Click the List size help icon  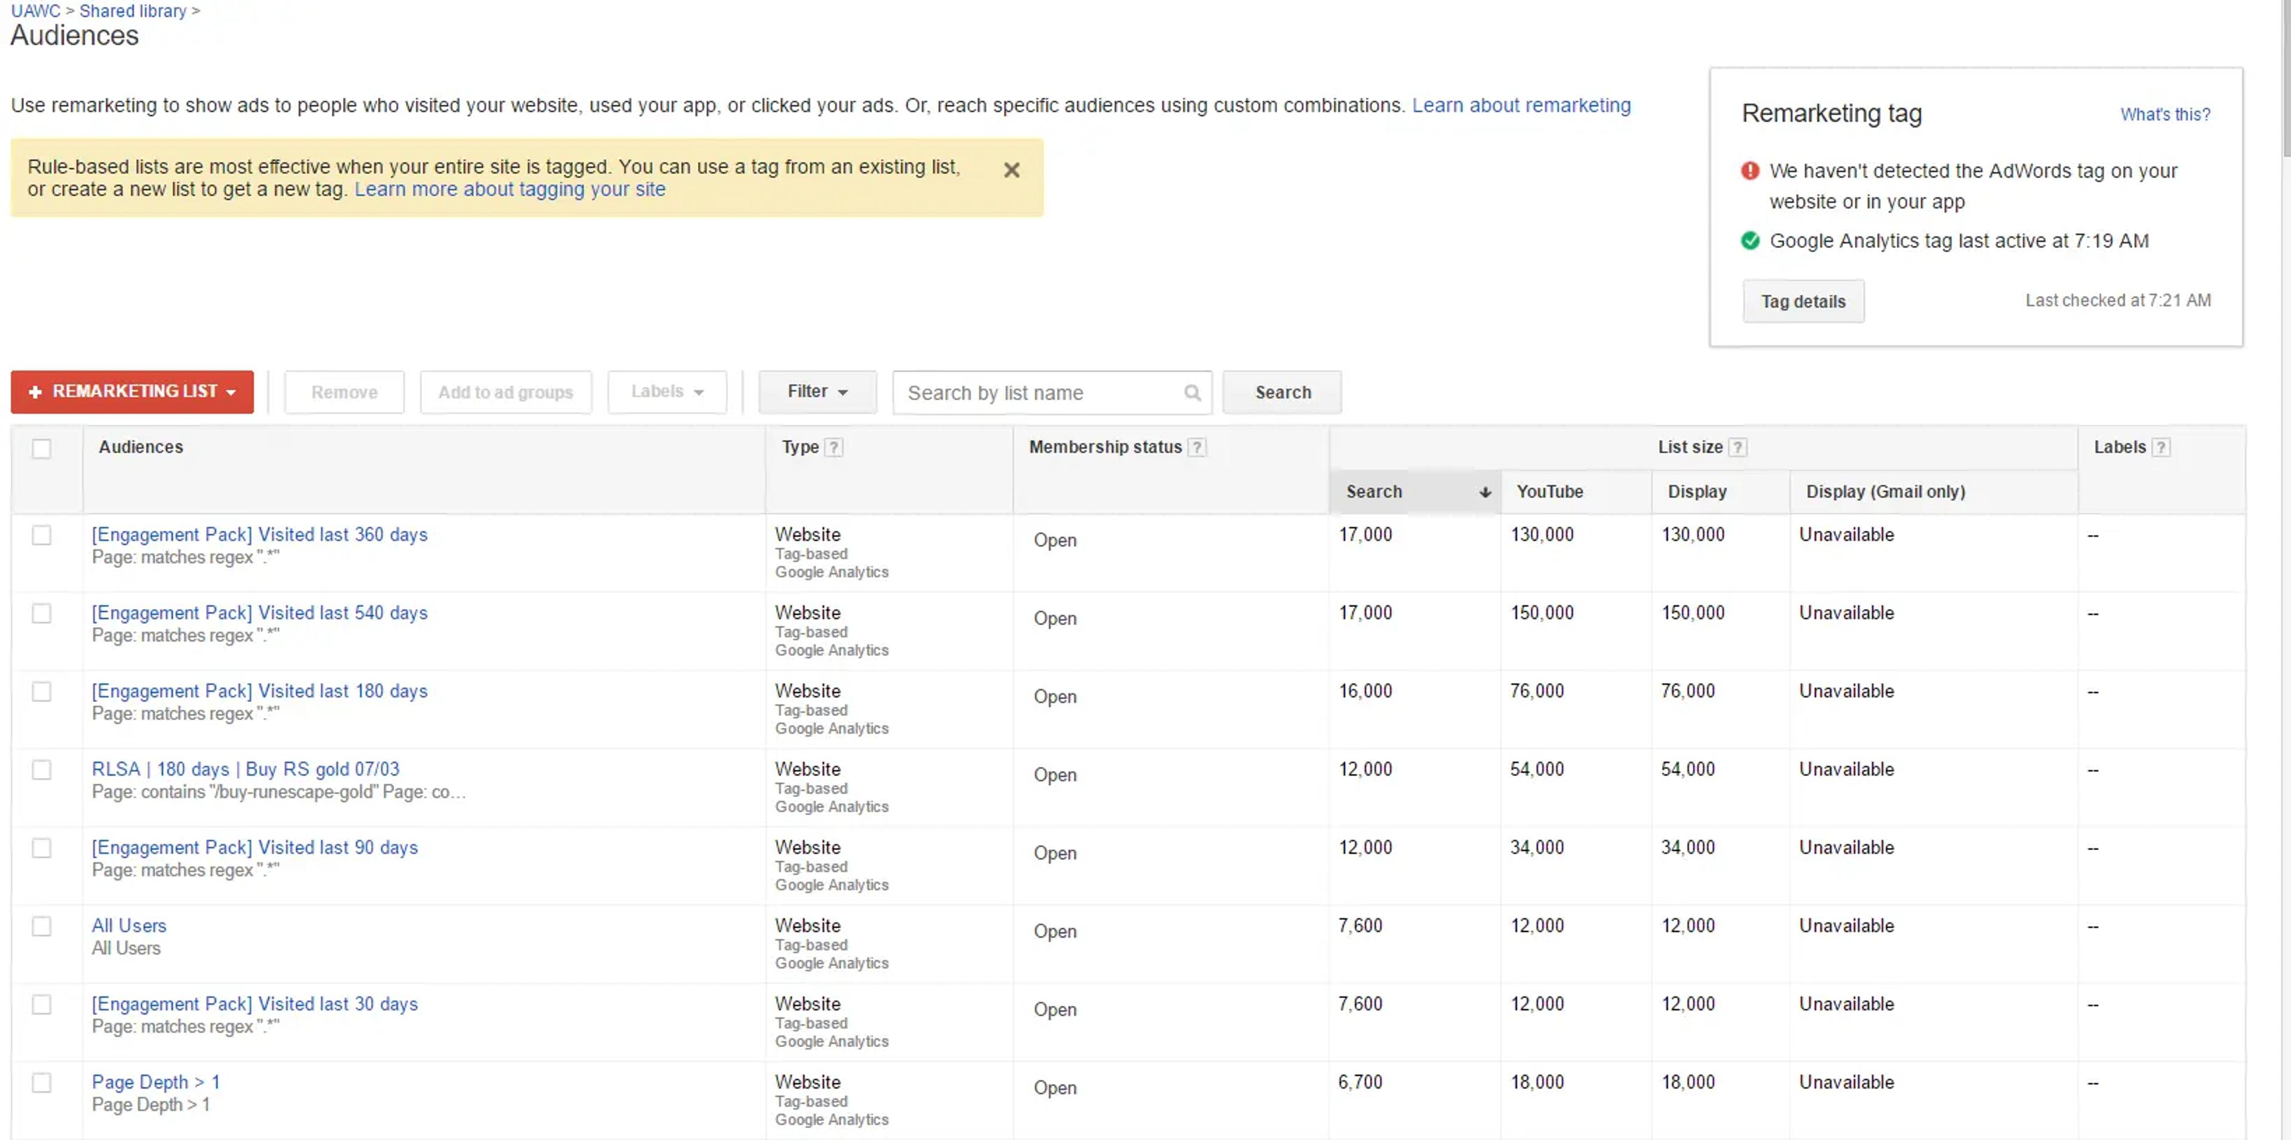[1737, 447]
